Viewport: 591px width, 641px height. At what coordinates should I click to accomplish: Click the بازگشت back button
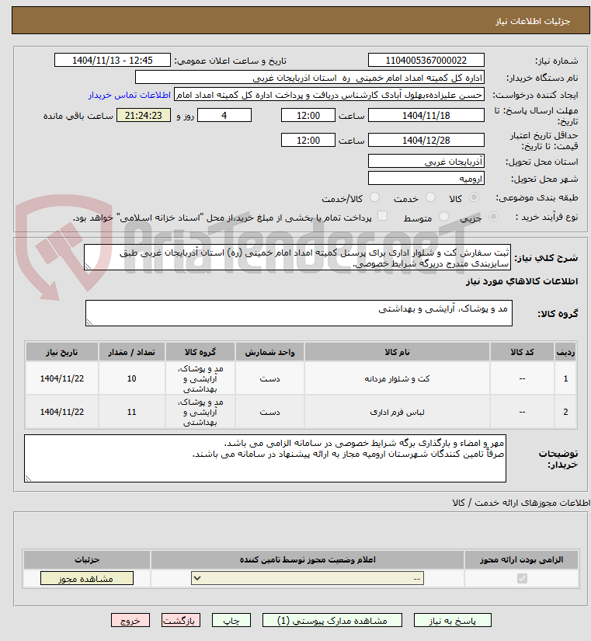(x=181, y=620)
